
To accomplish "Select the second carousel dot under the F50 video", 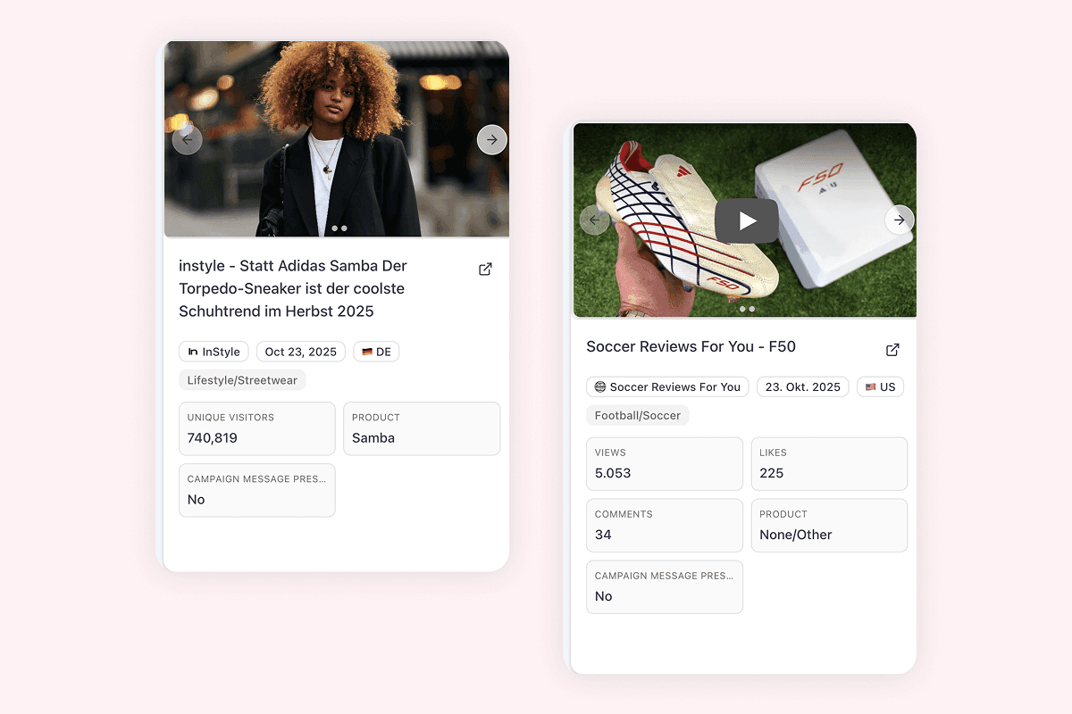I will point(751,309).
